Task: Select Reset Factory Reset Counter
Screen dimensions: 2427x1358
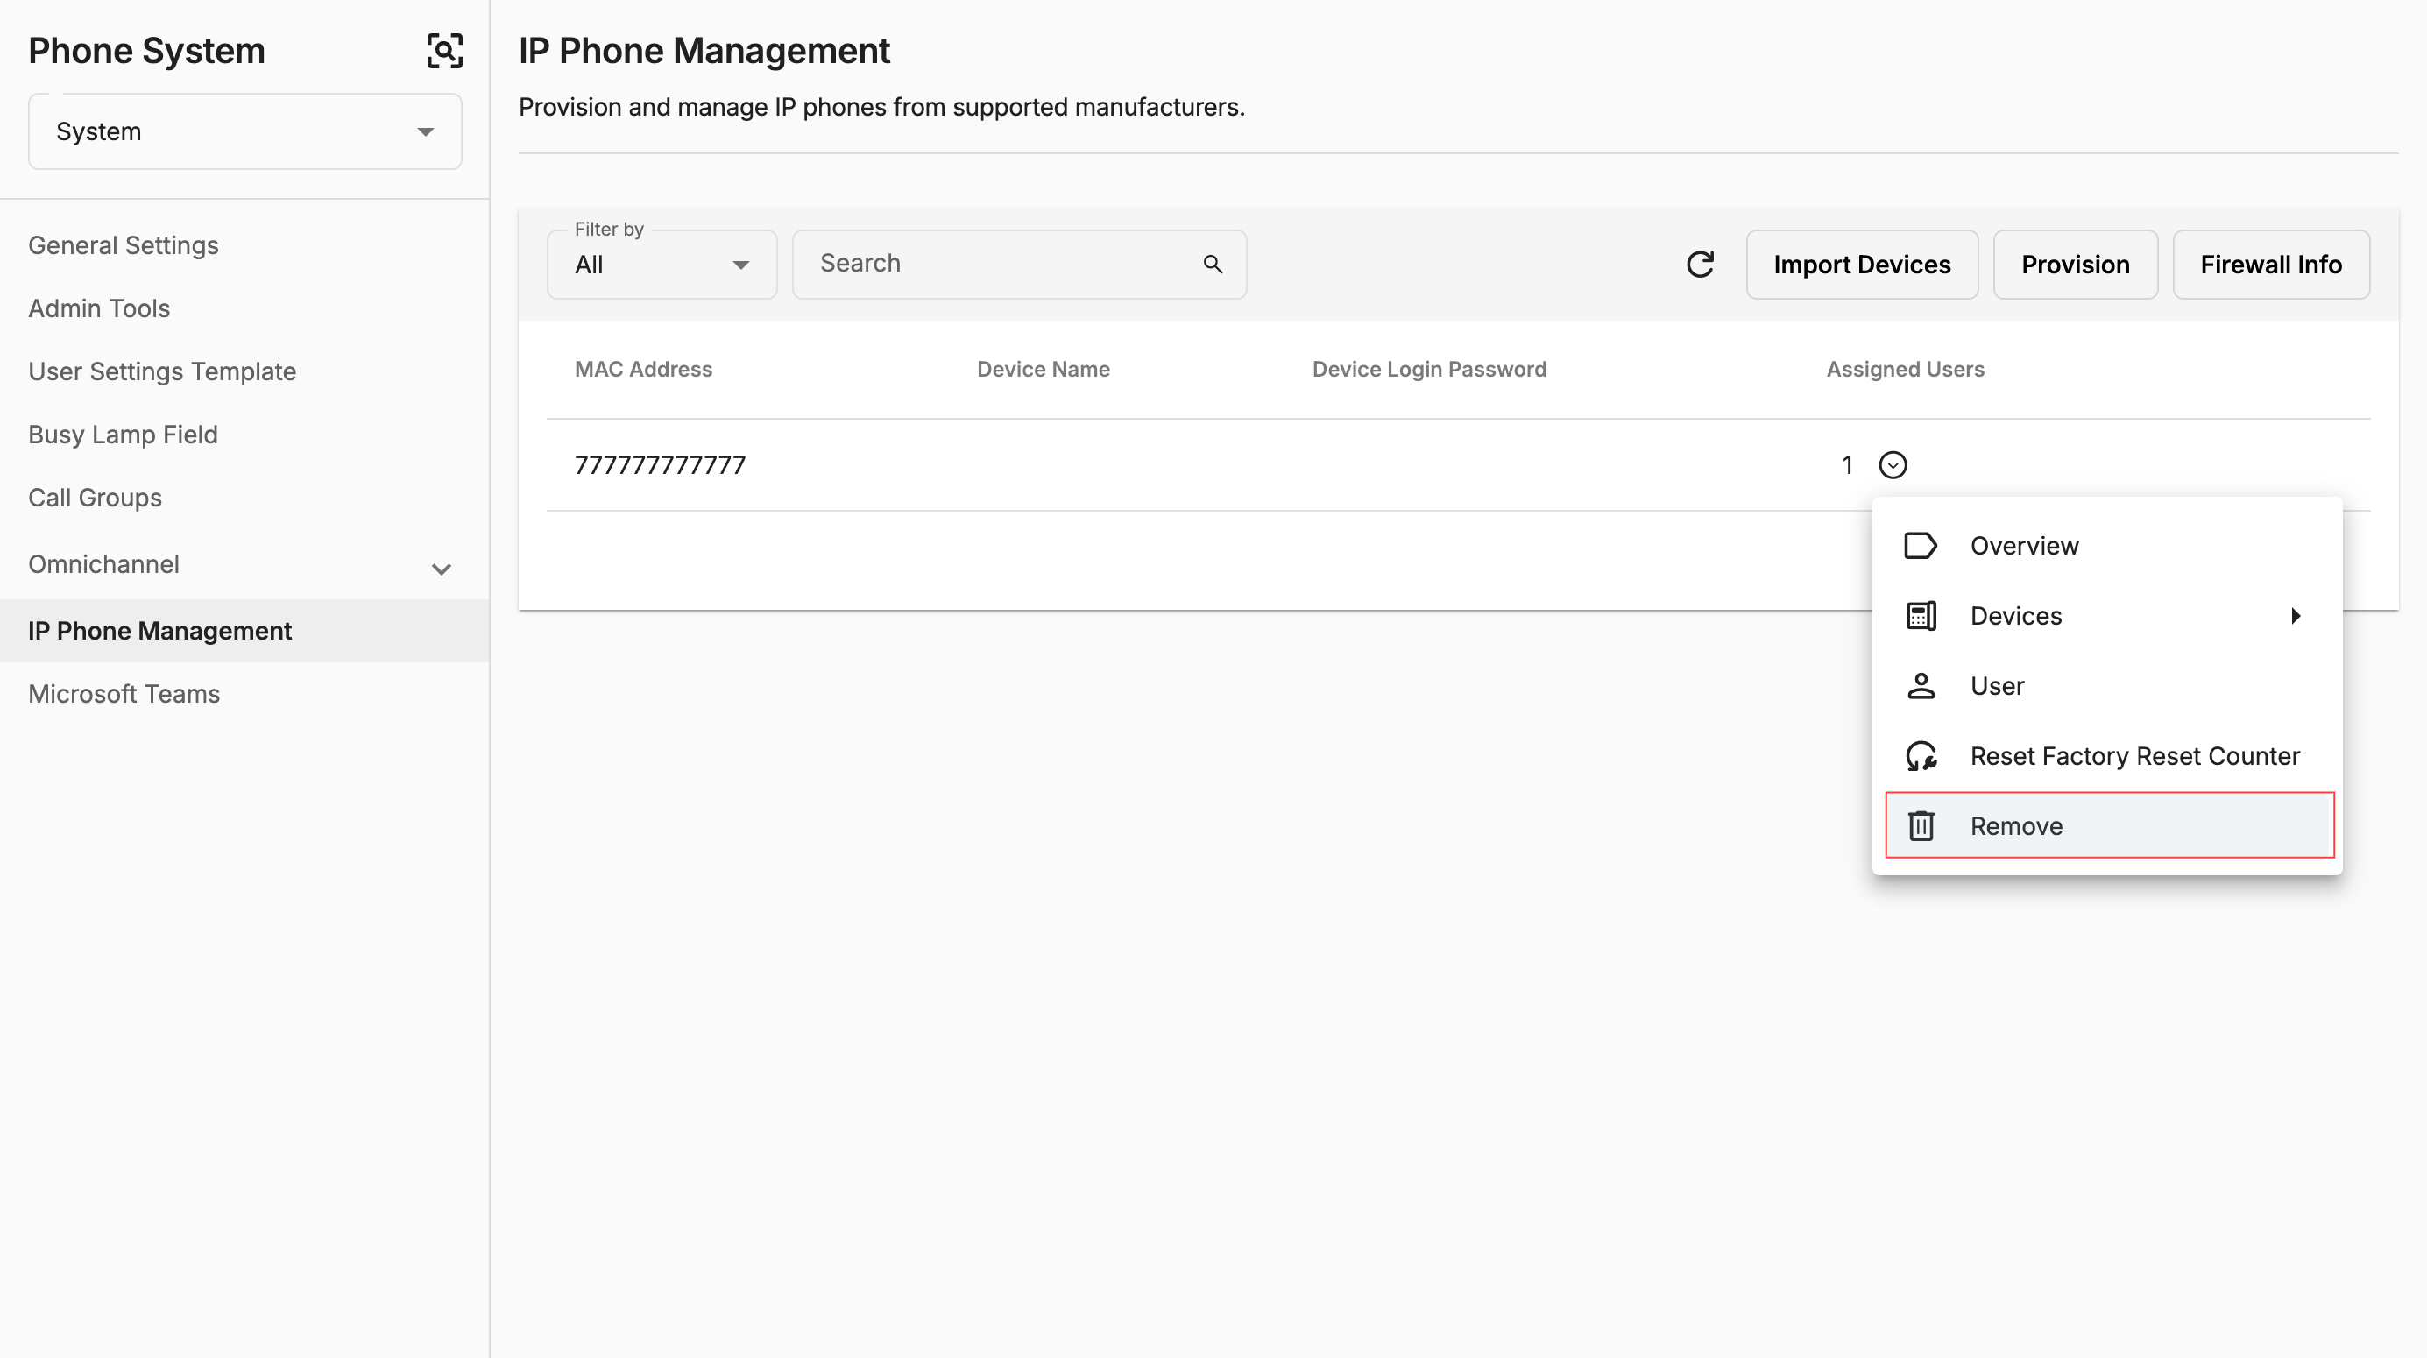Action: click(x=2109, y=757)
